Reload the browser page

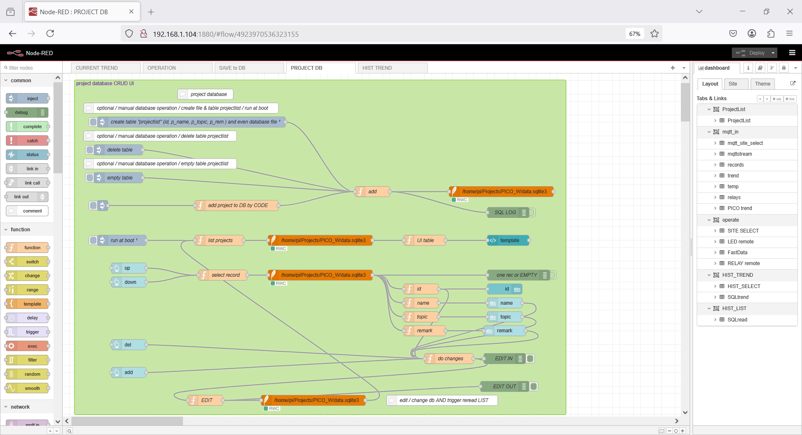click(50, 34)
